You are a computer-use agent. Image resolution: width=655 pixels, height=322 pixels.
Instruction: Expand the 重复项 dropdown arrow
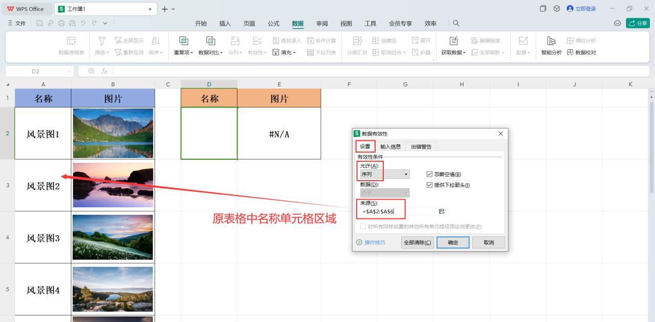click(192, 53)
